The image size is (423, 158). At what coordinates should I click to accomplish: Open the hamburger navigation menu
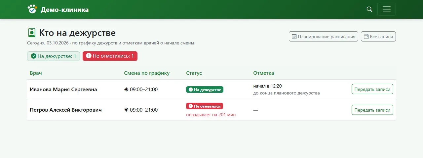click(x=386, y=9)
